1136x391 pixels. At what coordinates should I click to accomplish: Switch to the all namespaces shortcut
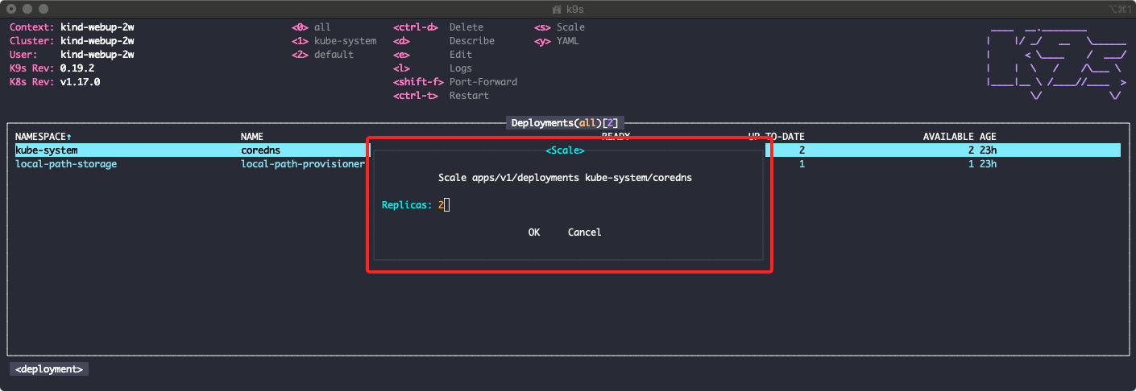(322, 27)
